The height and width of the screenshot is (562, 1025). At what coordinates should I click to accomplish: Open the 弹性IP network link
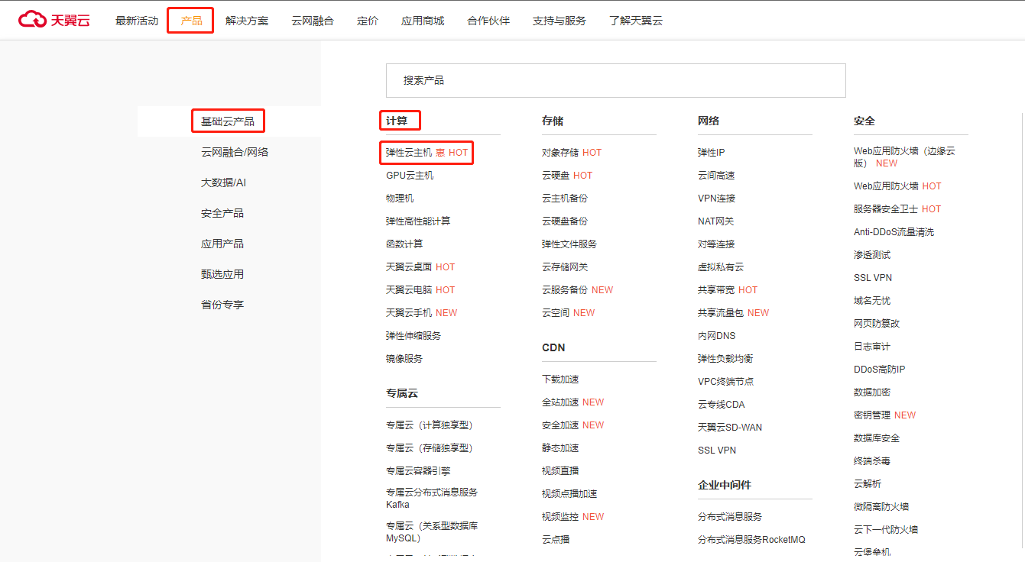point(711,153)
